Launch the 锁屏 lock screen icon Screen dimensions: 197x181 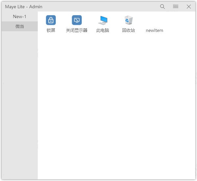(51, 20)
